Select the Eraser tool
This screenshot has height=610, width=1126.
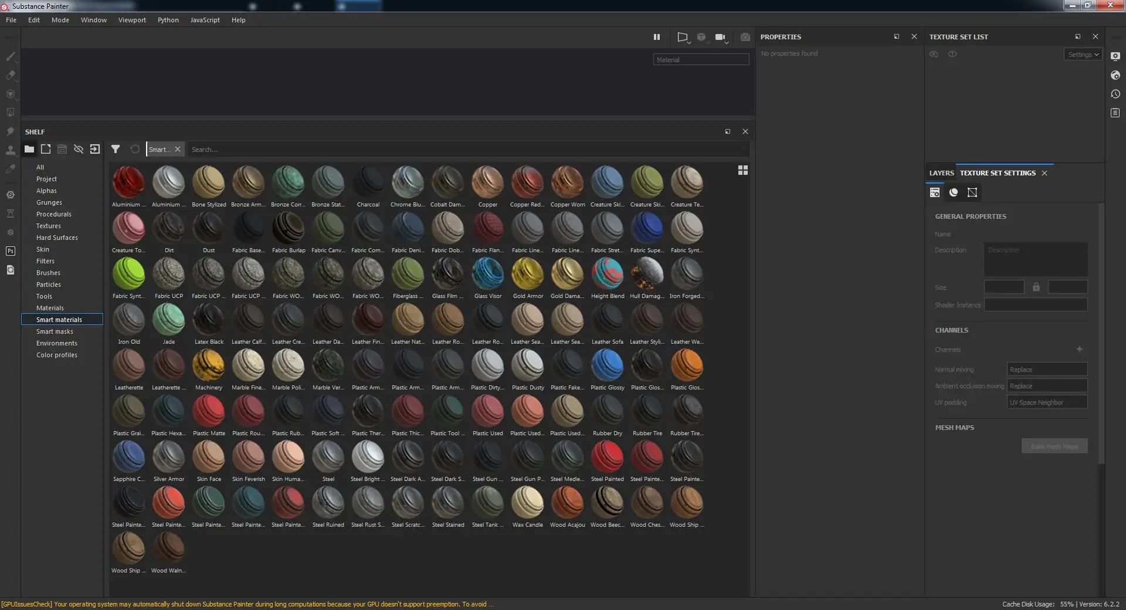click(x=11, y=75)
